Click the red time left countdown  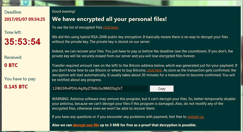(23, 42)
